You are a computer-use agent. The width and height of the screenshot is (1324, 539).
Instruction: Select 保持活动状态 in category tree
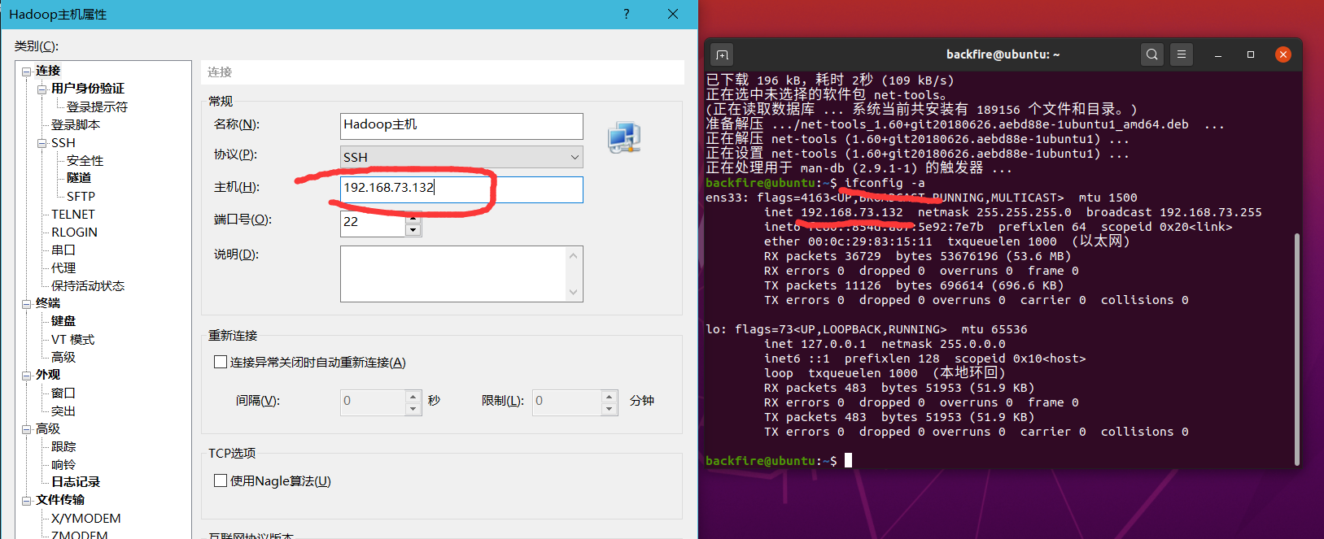point(88,286)
